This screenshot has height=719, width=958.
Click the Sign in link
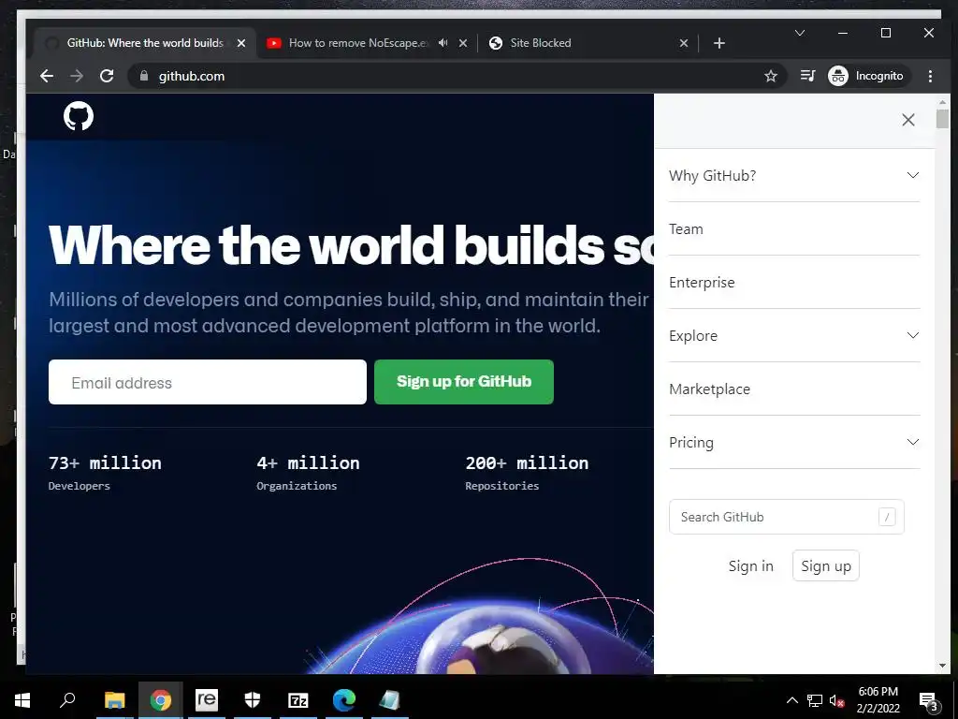click(x=751, y=566)
